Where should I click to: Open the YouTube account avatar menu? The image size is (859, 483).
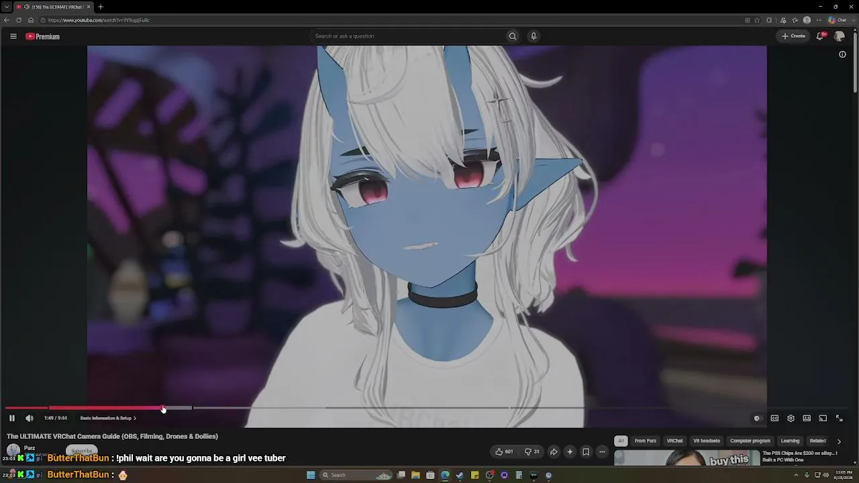coord(839,36)
